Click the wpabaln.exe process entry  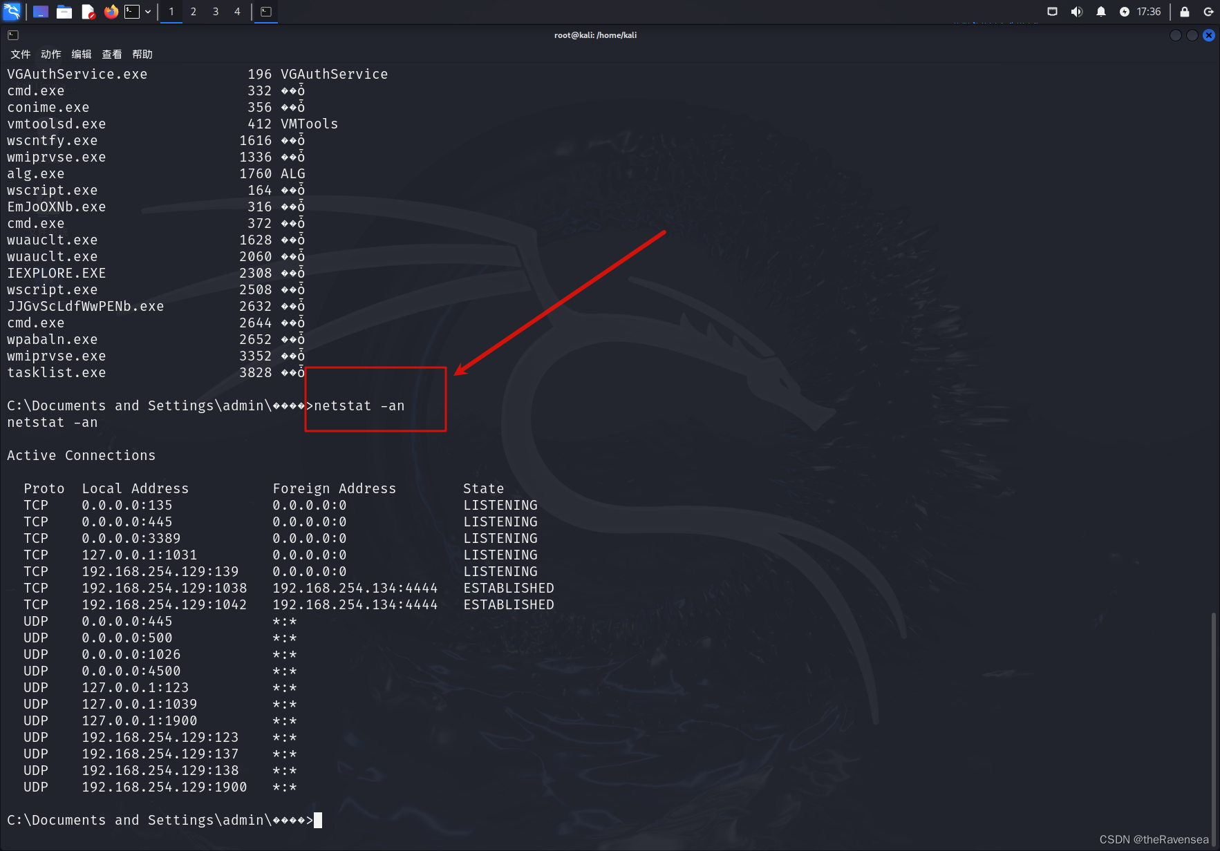coord(53,339)
